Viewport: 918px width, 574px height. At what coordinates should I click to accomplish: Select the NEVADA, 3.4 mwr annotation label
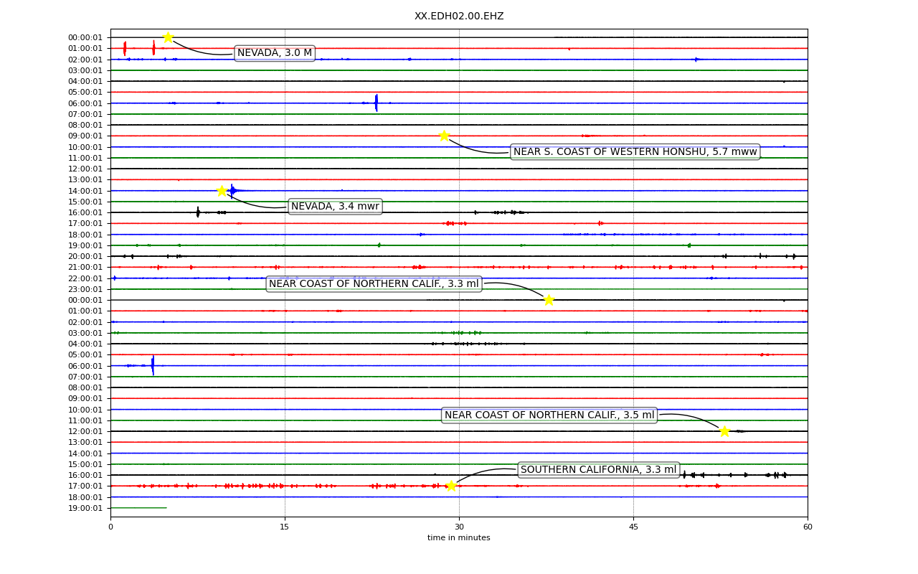point(335,207)
